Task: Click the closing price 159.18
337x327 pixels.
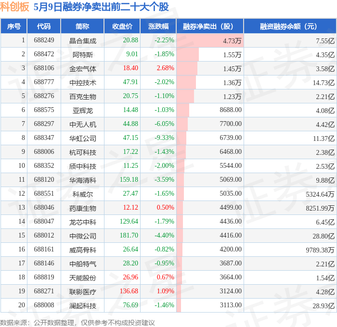Action: point(129,180)
